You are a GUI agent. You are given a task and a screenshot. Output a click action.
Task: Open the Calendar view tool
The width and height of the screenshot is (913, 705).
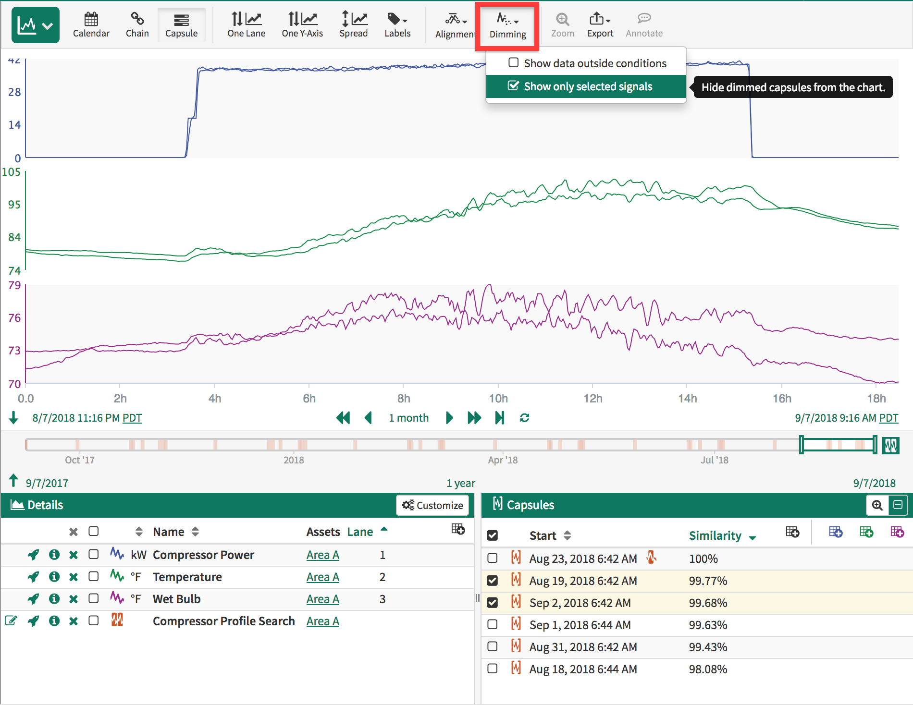91,25
